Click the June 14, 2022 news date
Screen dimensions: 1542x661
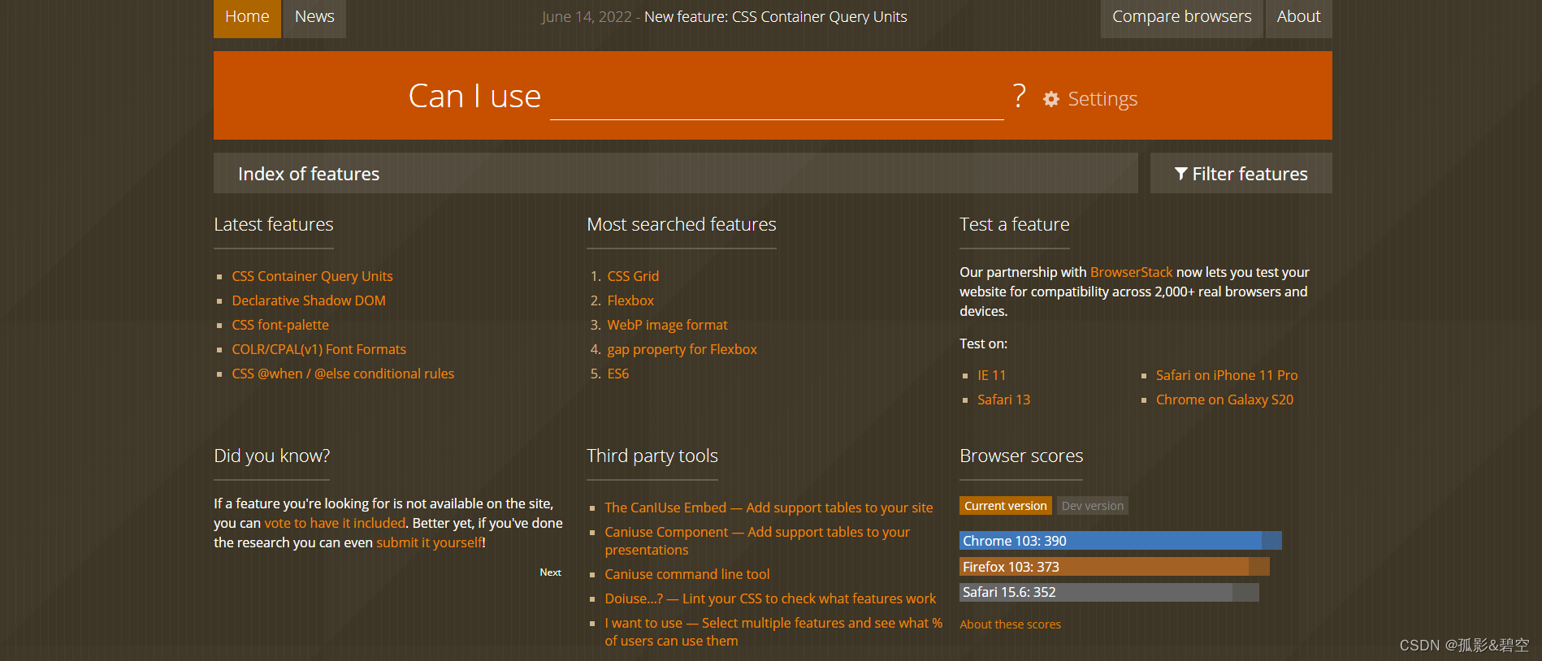(587, 17)
